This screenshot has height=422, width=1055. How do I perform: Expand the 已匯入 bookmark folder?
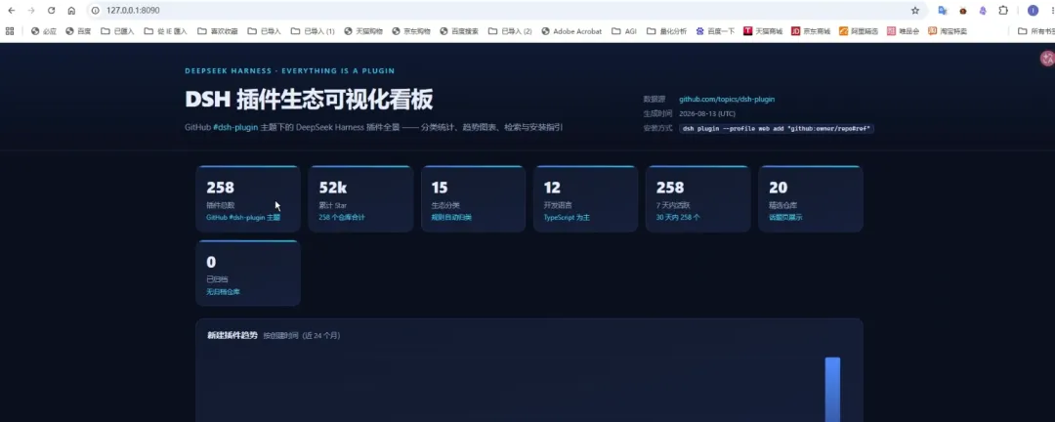[117, 31]
